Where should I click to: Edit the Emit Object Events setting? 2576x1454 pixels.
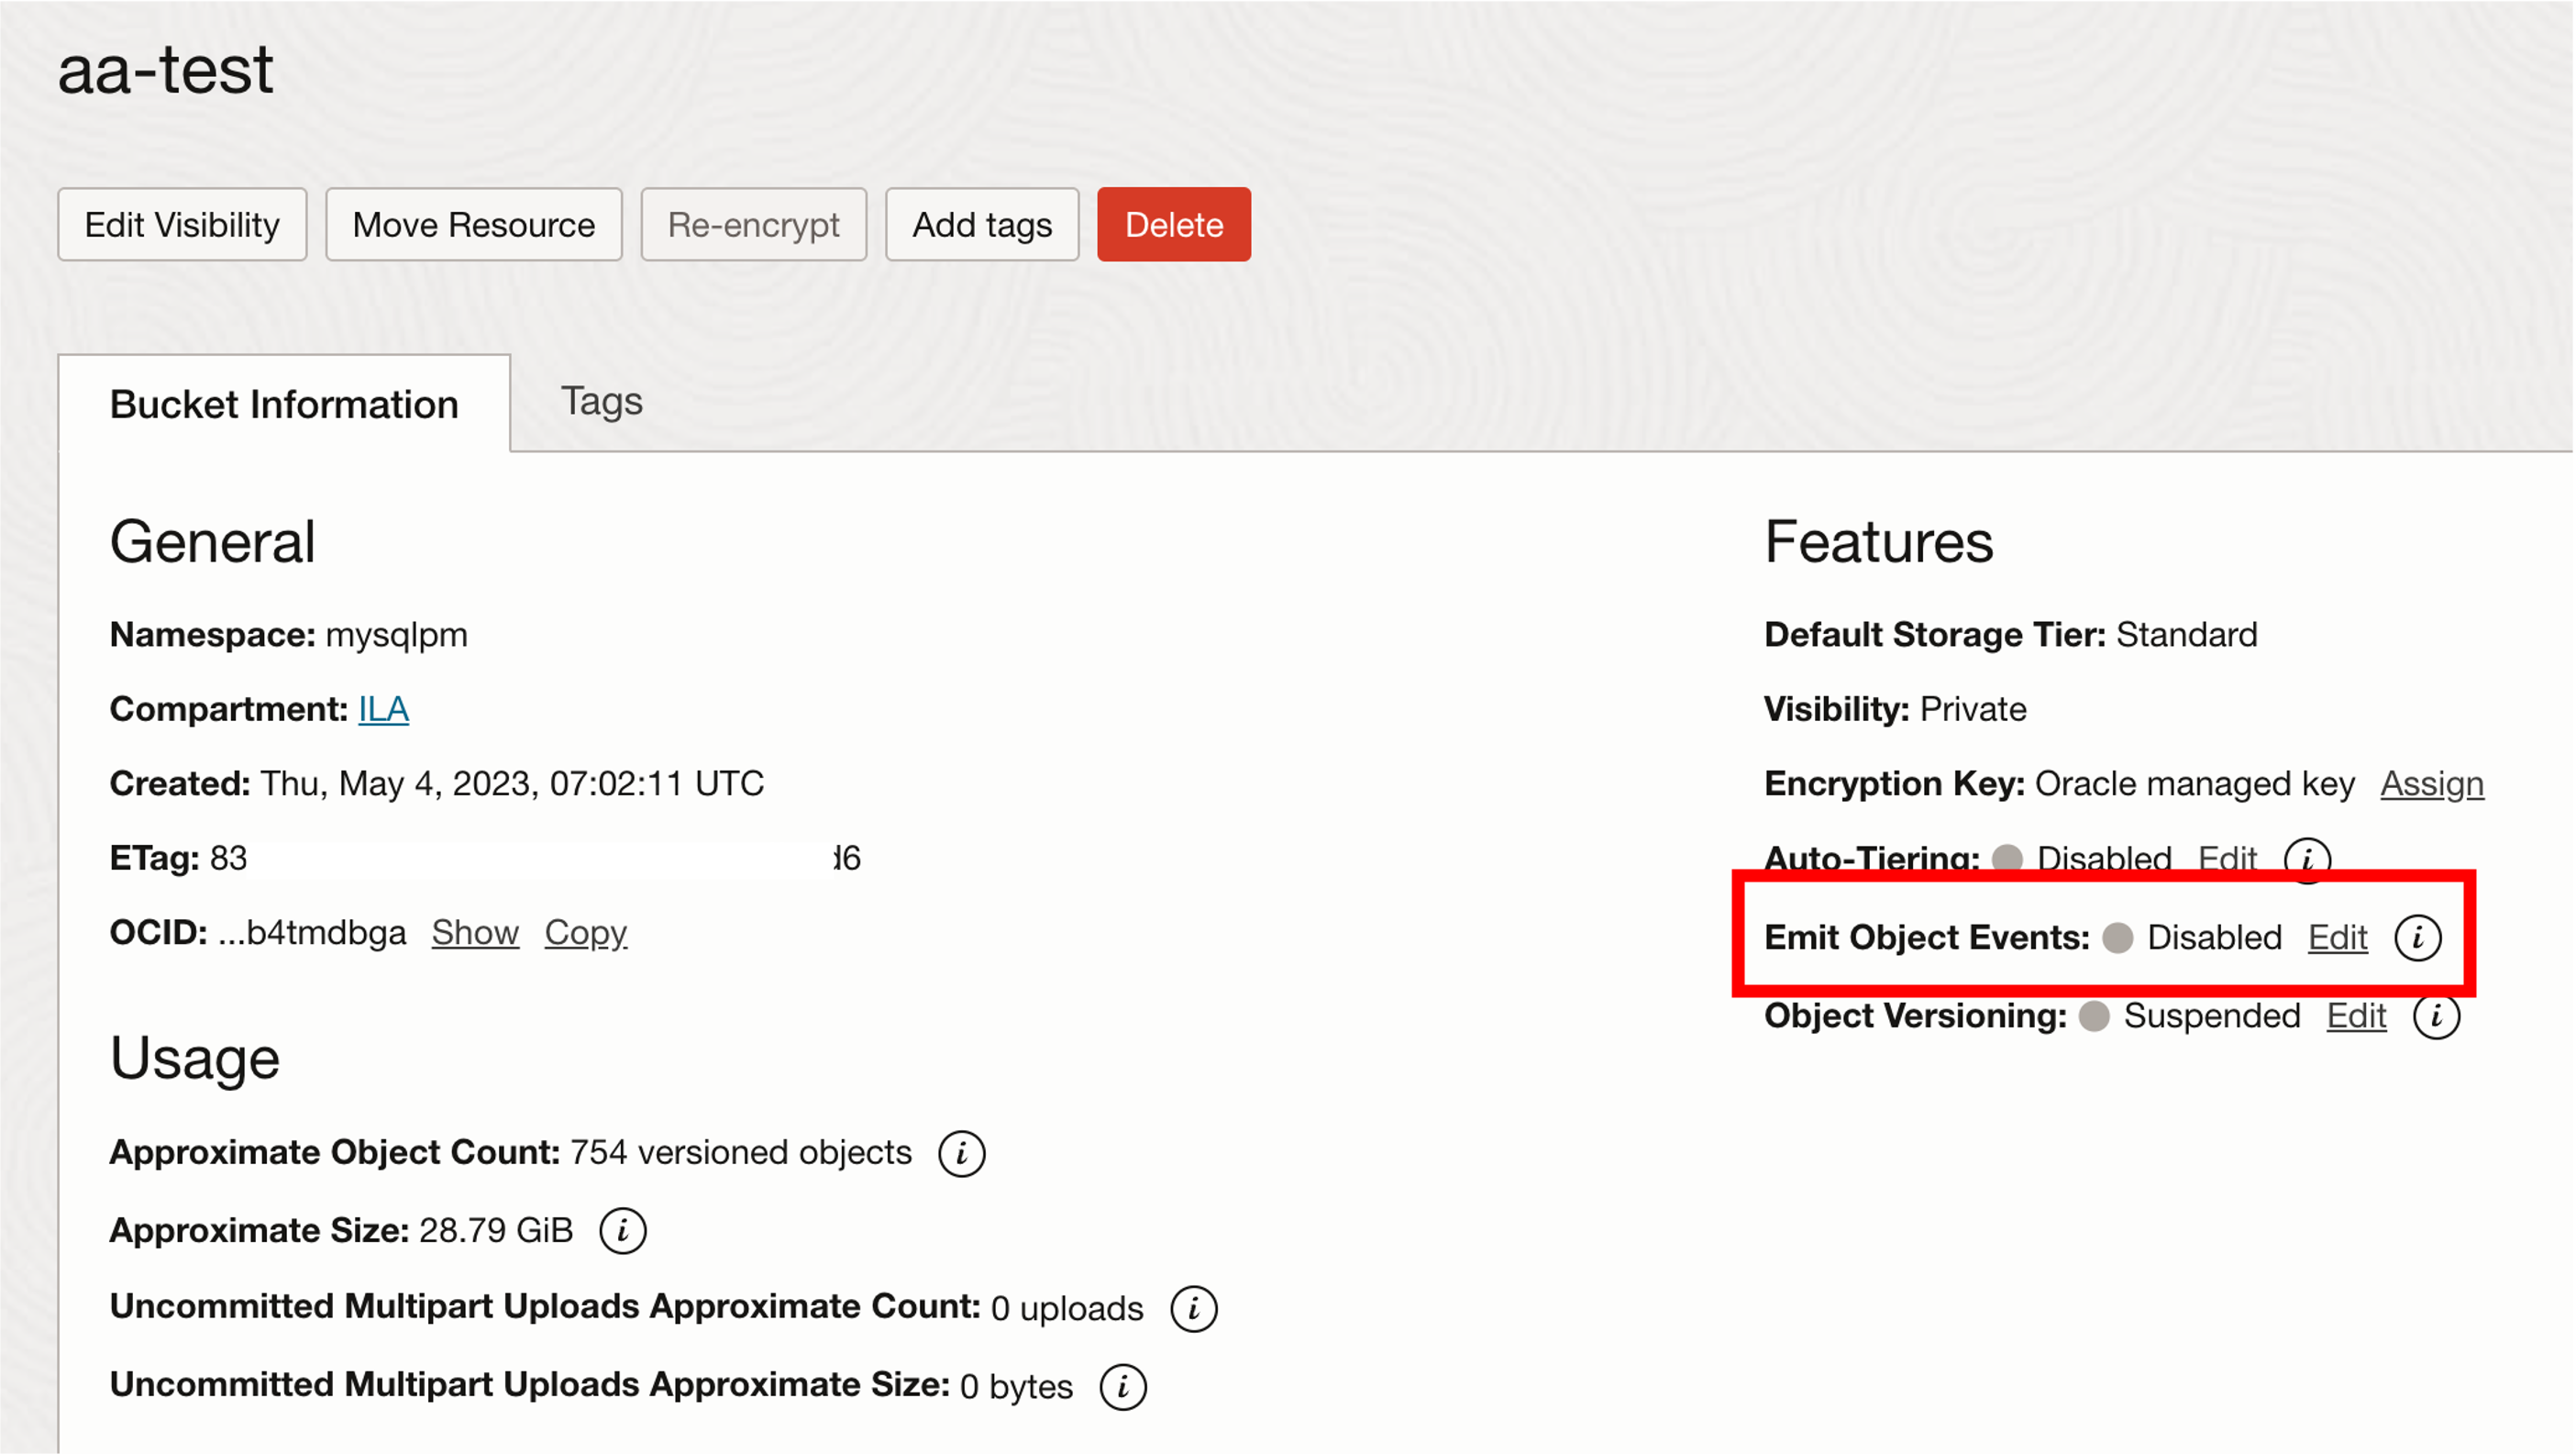click(x=2336, y=937)
